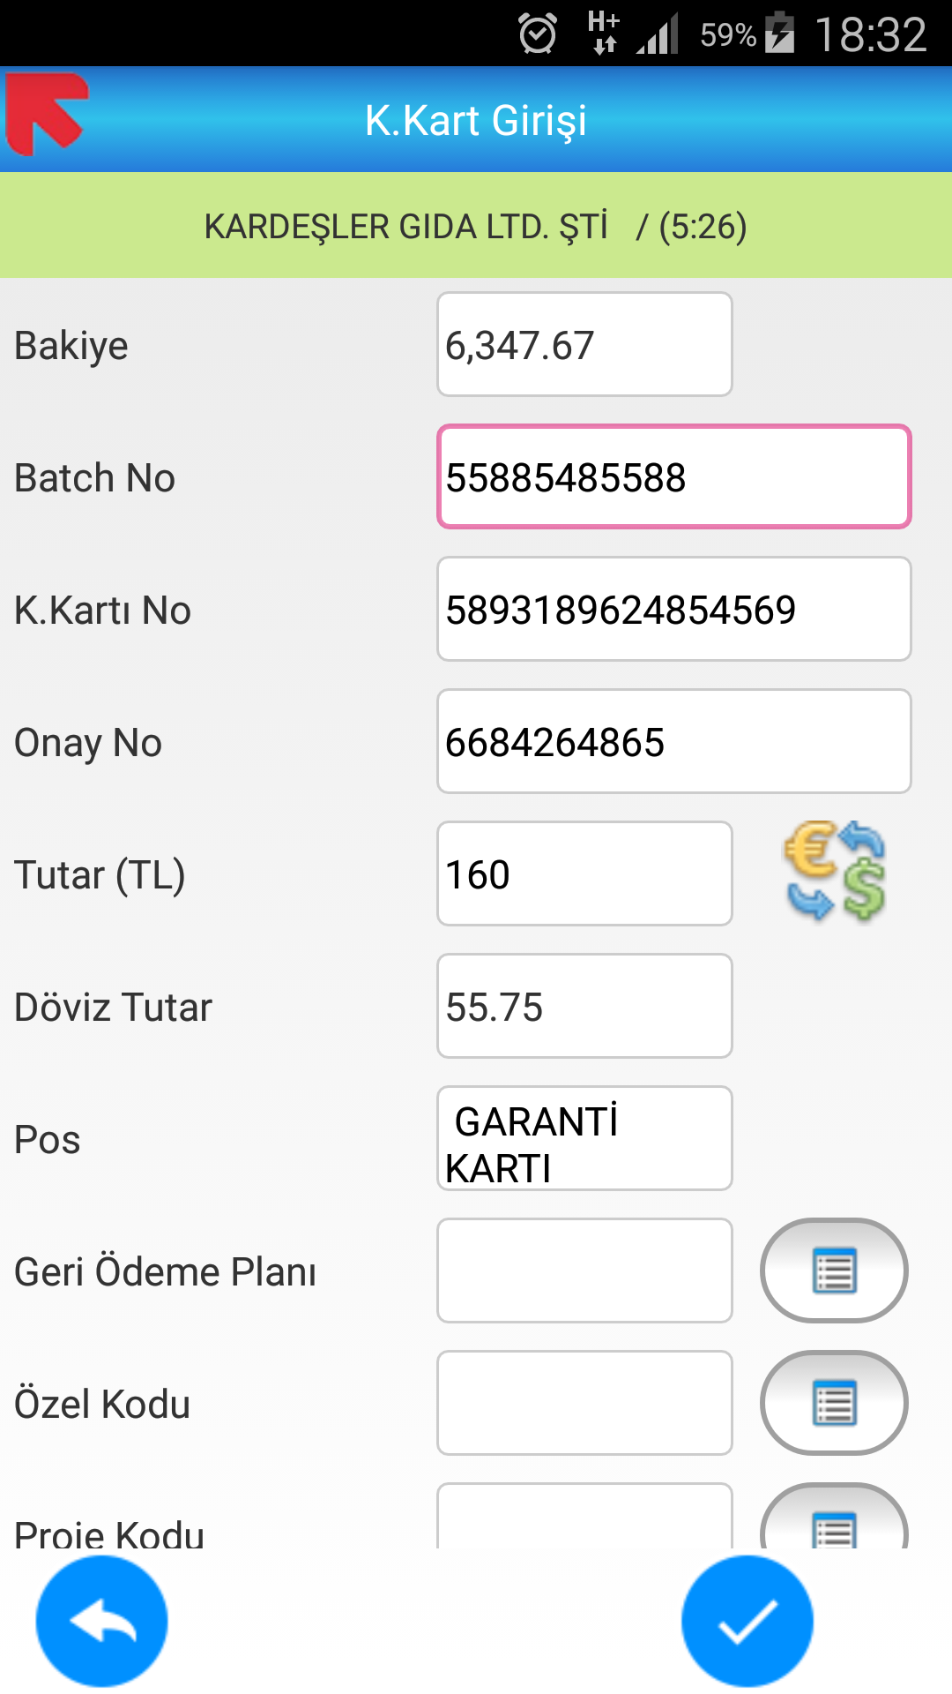Select the Batch No input field
Image resolution: width=952 pixels, height=1694 pixels.
[674, 477]
